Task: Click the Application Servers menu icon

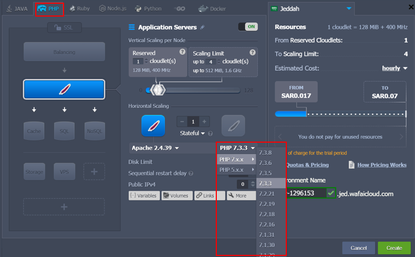Action: [131, 27]
